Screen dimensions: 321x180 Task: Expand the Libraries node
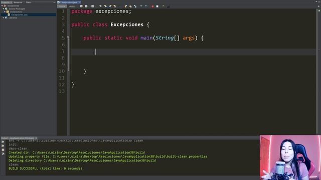4,18
